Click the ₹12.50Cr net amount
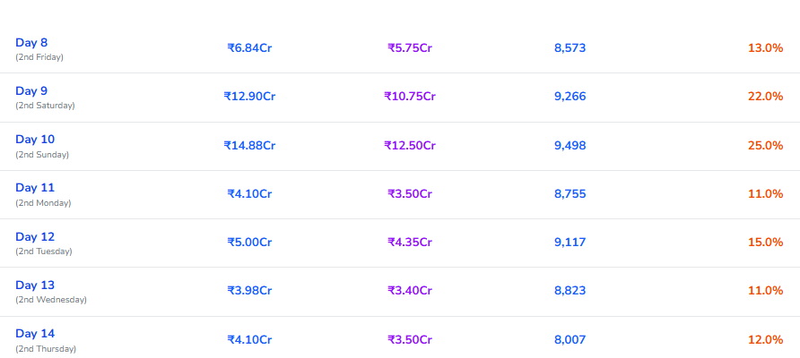Image resolution: width=800 pixels, height=358 pixels. [x=410, y=146]
